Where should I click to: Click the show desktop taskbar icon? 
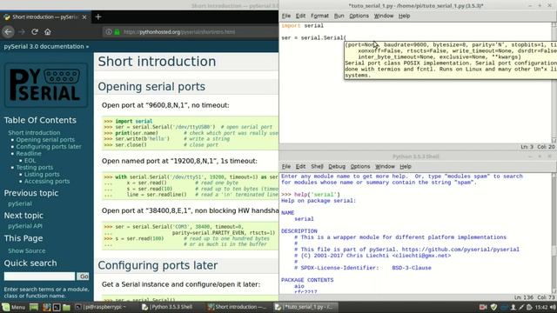point(34,307)
